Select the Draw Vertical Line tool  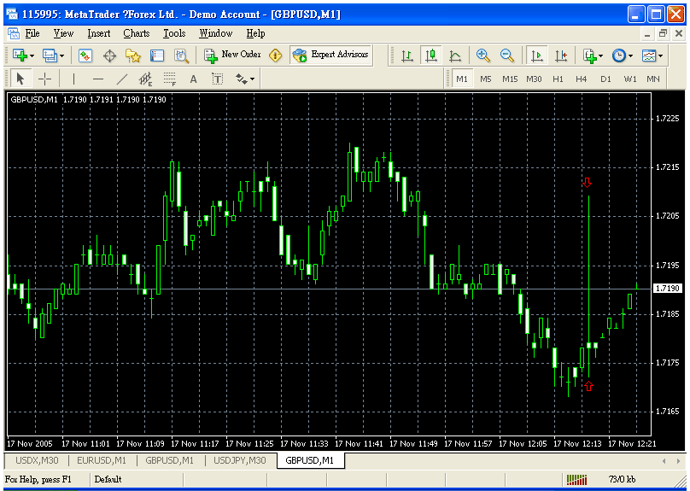[73, 79]
